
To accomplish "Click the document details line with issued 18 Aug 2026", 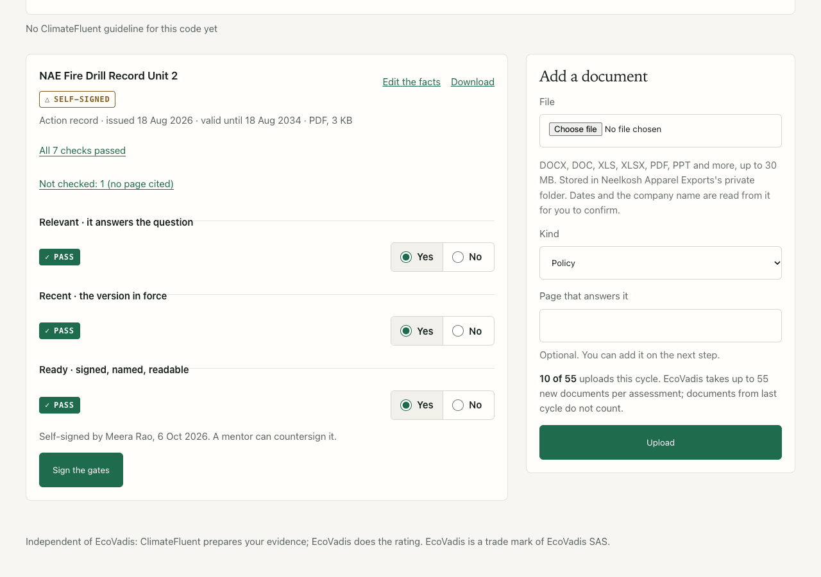I will coord(196,121).
